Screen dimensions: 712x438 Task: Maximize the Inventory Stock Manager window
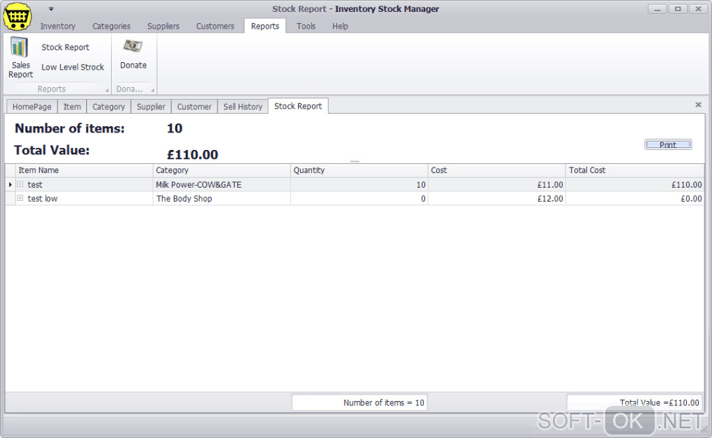tap(678, 8)
